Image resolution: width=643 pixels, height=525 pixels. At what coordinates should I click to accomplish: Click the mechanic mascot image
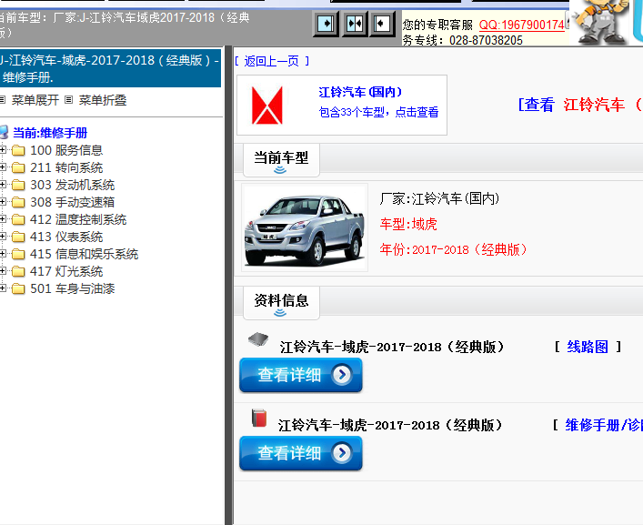click(600, 21)
